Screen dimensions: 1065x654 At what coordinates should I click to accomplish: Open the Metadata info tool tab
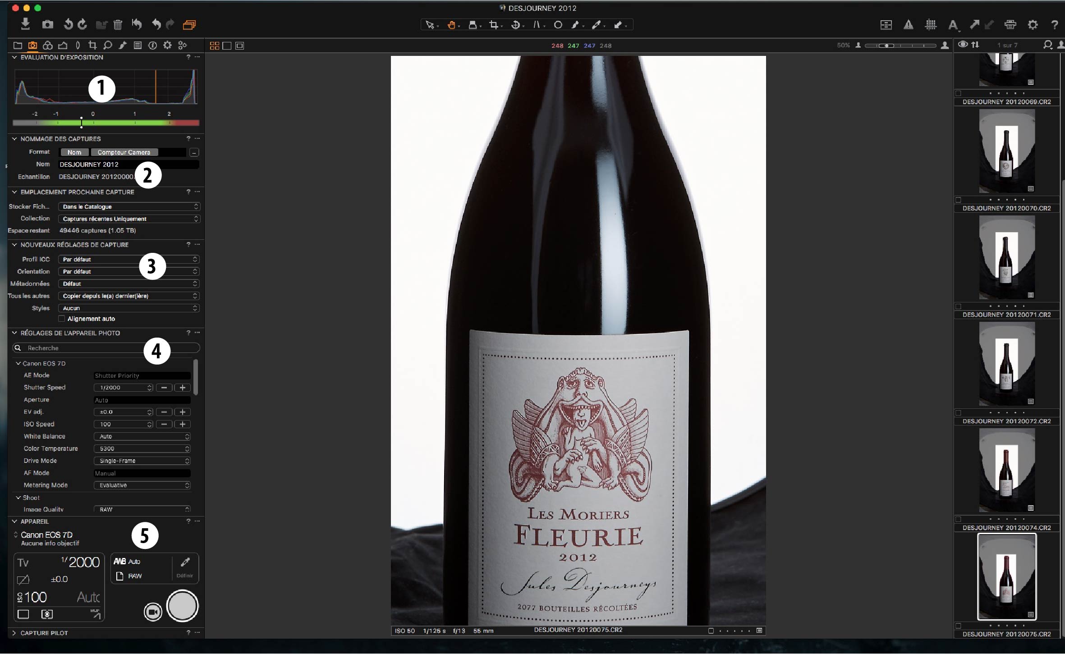click(x=152, y=45)
